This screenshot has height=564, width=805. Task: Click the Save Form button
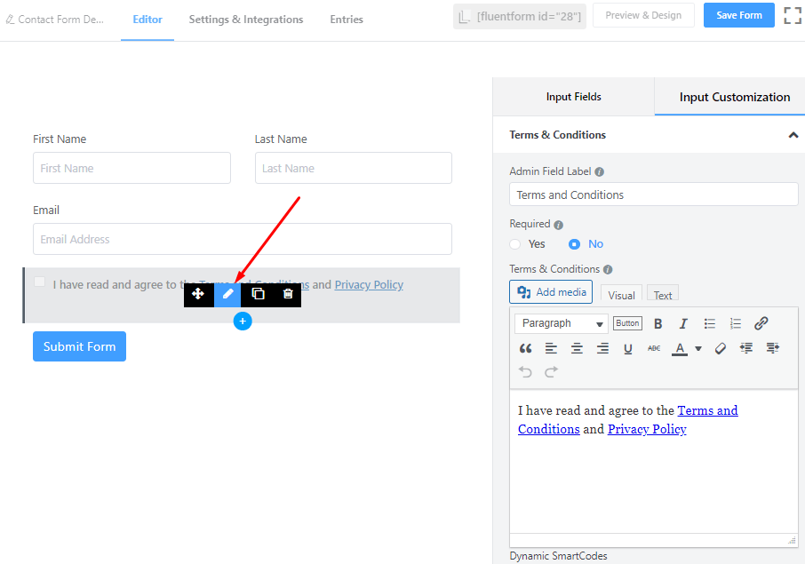click(x=738, y=15)
